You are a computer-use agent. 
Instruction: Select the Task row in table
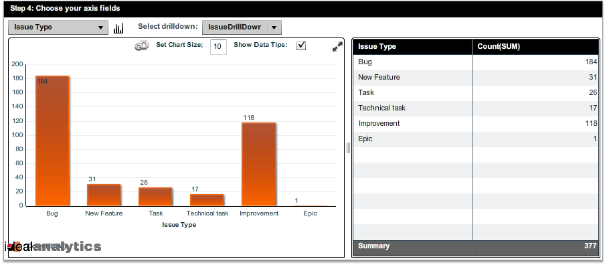tap(476, 93)
